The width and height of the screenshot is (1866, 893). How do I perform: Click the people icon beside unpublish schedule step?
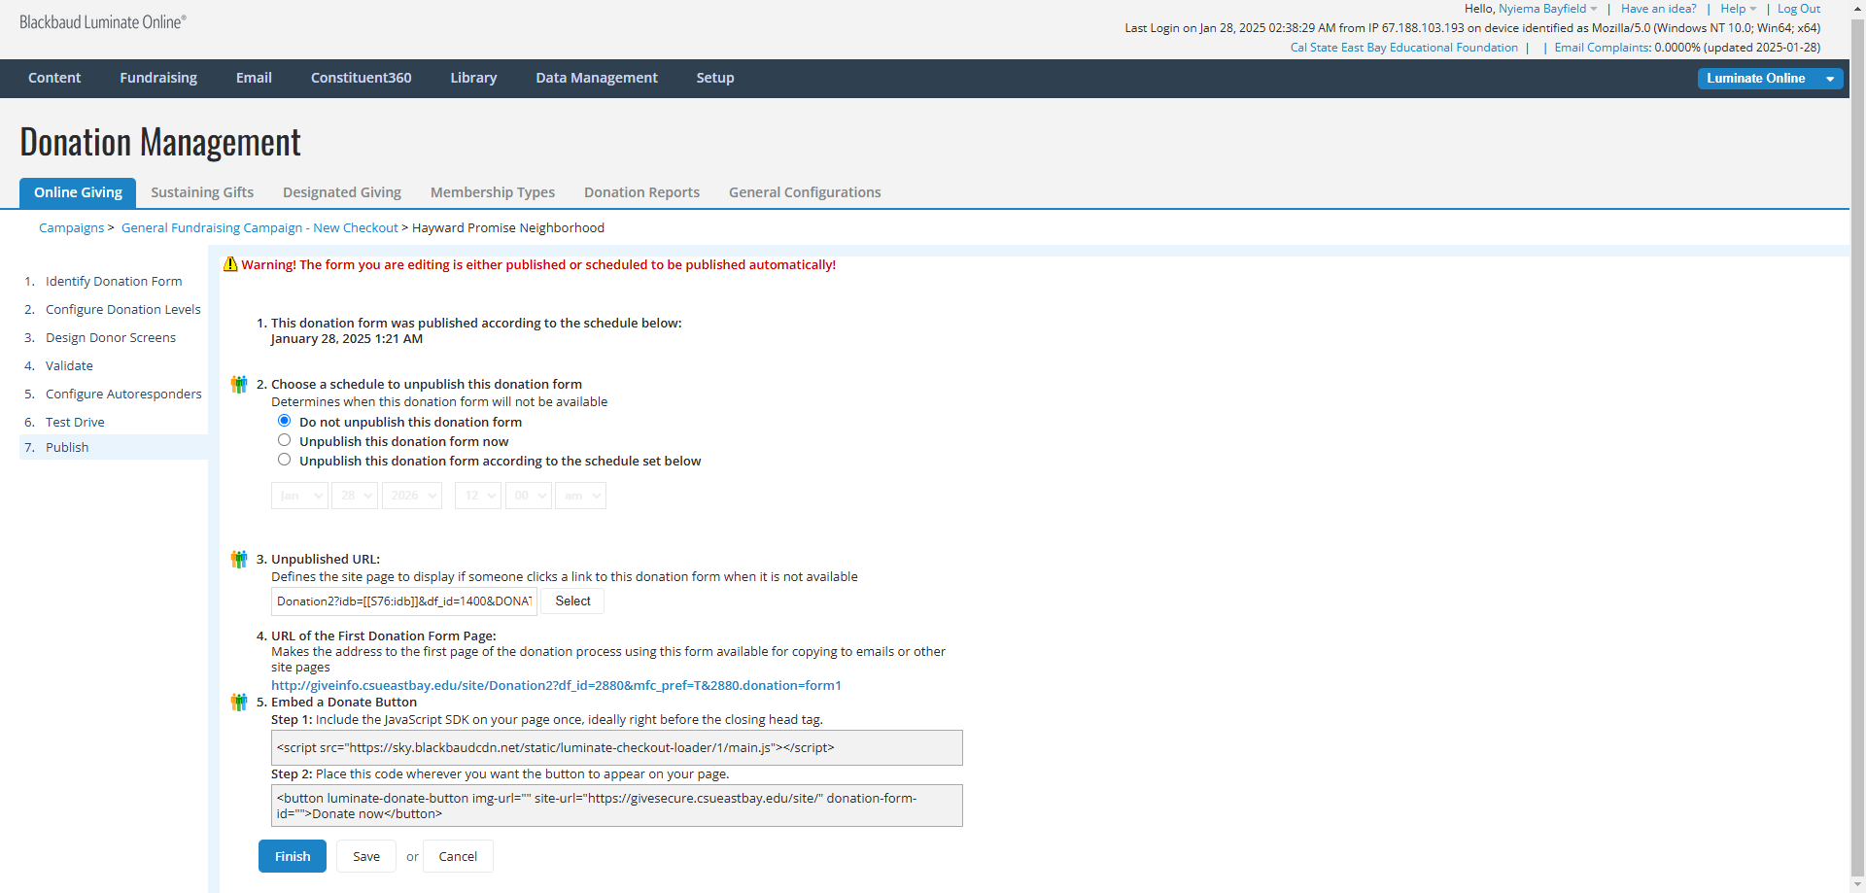click(239, 384)
